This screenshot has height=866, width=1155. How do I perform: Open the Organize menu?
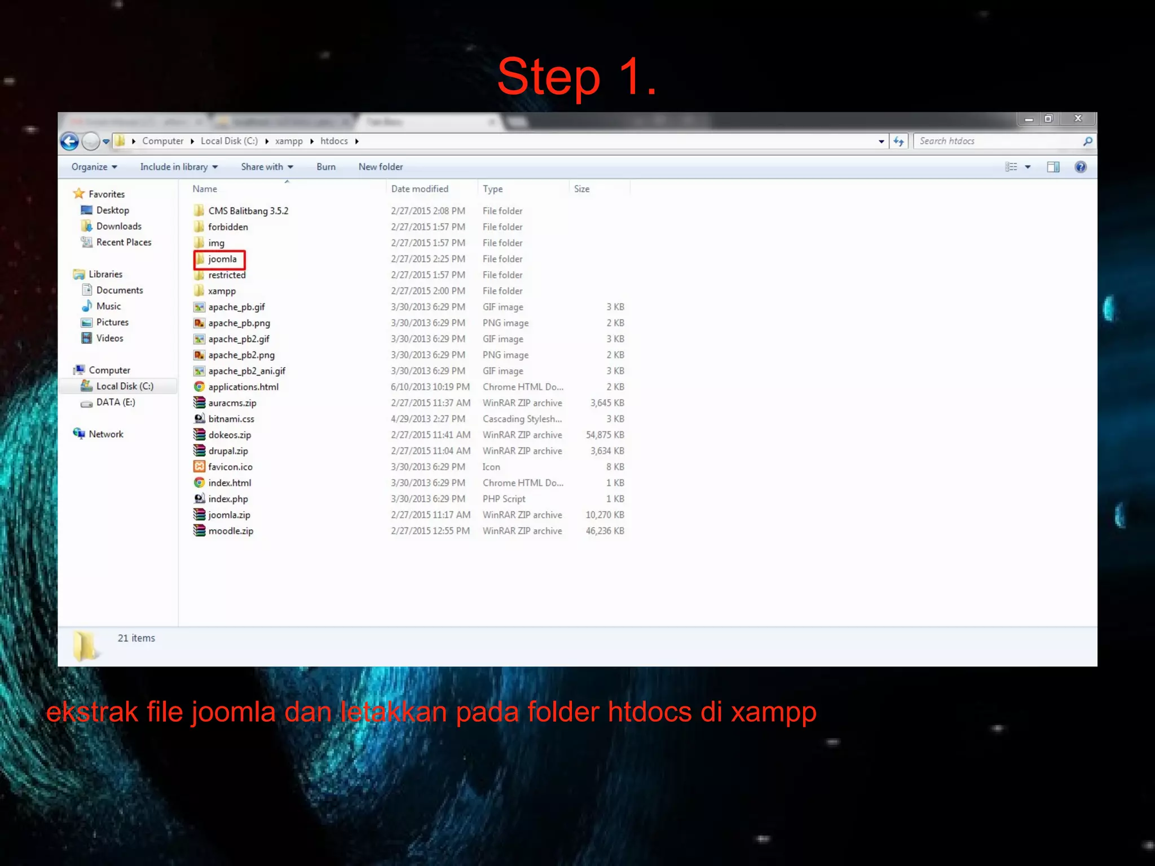(94, 167)
